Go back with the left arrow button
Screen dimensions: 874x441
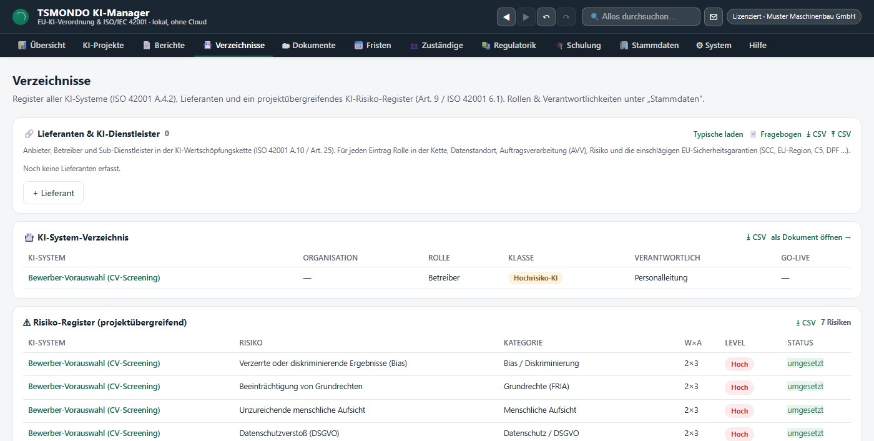506,17
